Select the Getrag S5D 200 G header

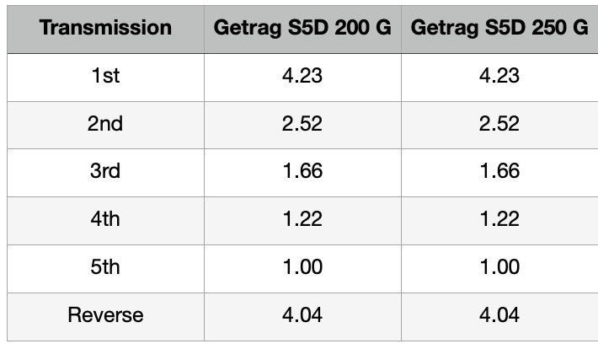(302, 28)
